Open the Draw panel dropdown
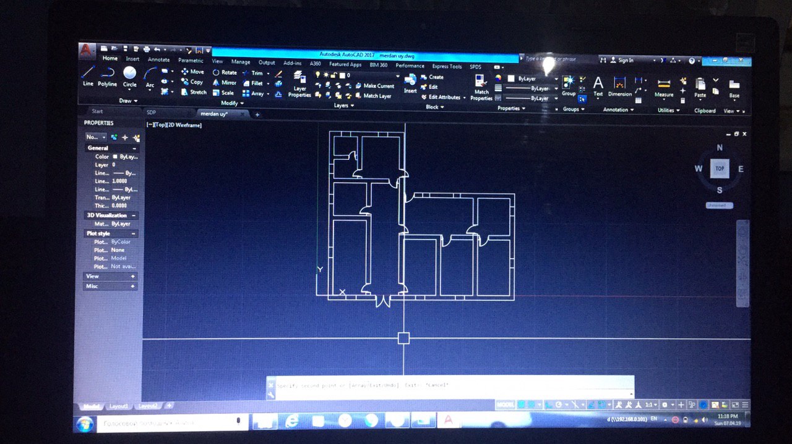 (129, 101)
